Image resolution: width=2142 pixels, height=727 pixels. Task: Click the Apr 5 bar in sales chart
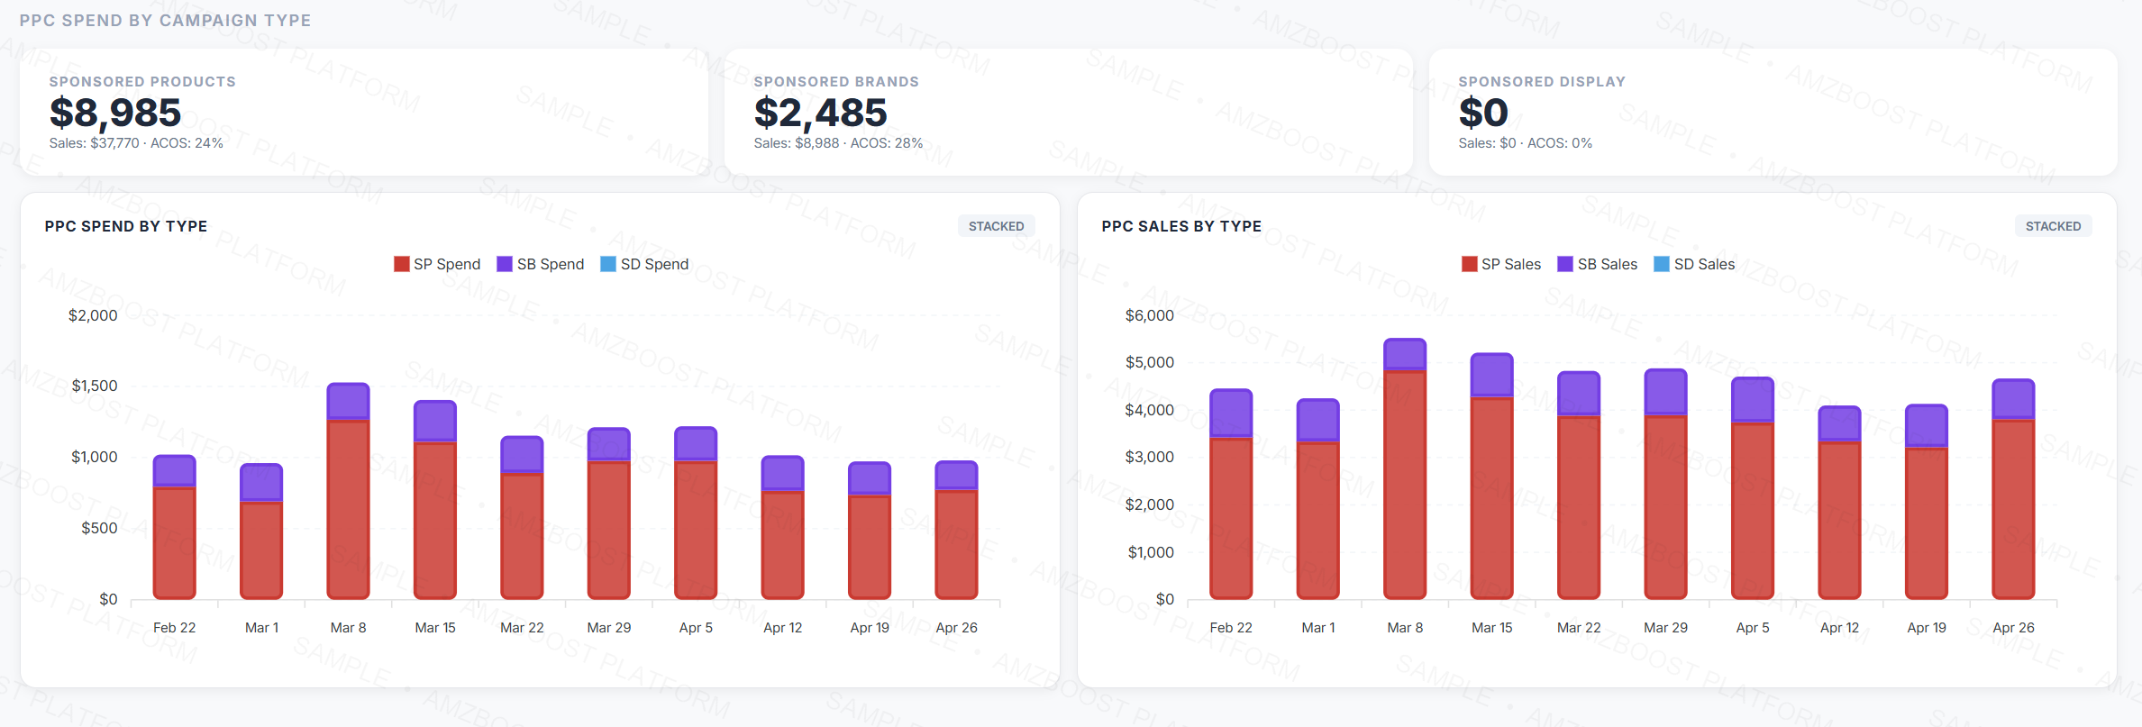(x=1753, y=488)
